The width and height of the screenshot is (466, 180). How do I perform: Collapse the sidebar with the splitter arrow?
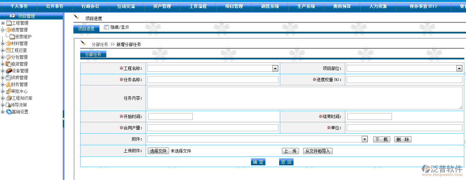click(63, 119)
